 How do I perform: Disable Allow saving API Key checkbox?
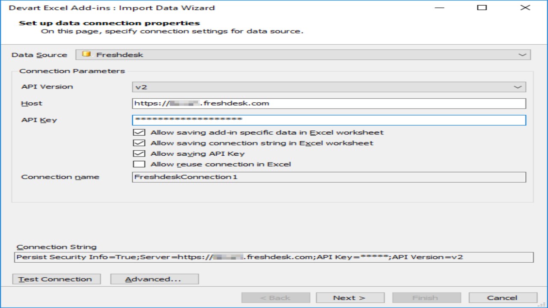[139, 154]
